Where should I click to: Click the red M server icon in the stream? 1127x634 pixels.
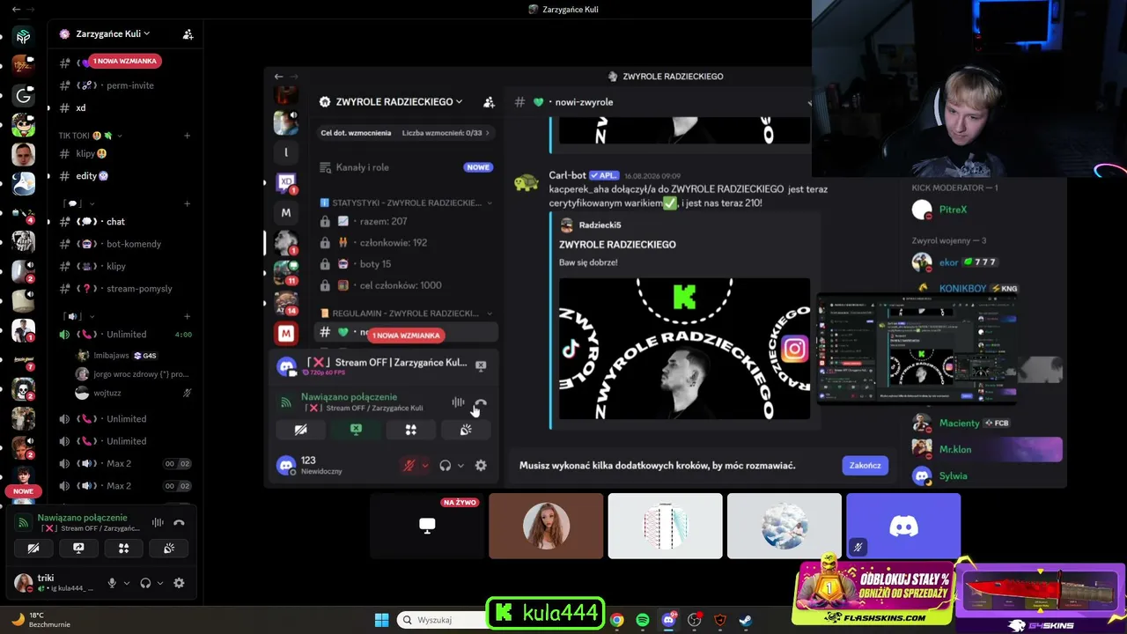coord(285,334)
